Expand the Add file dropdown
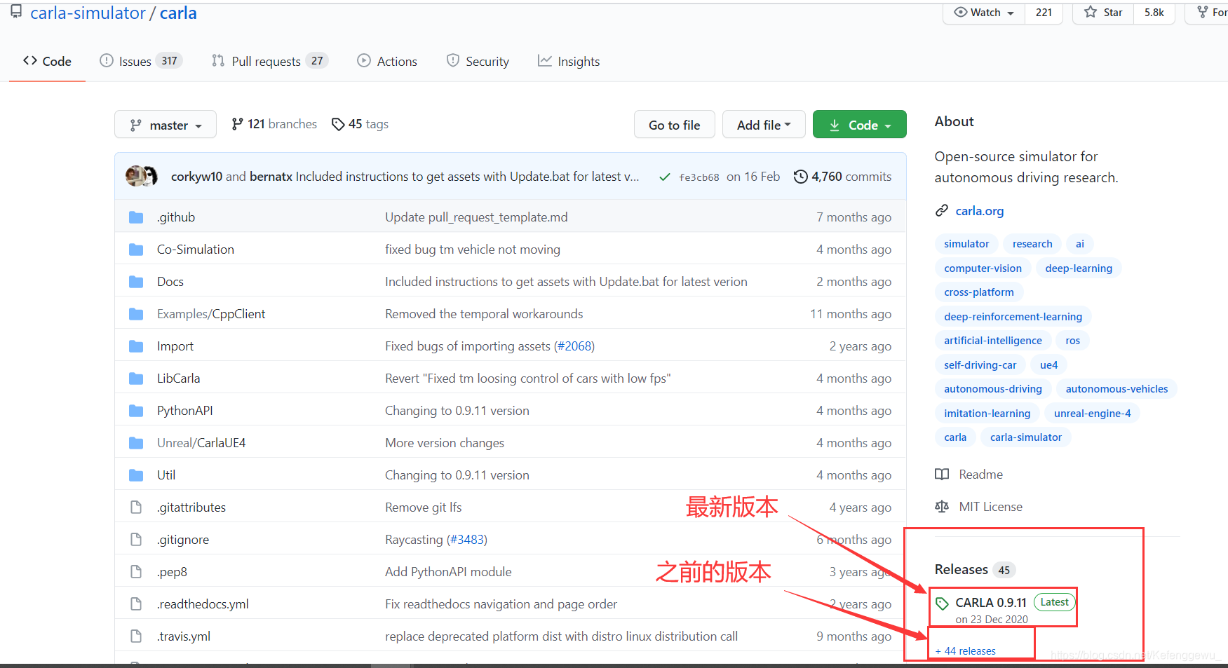The width and height of the screenshot is (1228, 668). (x=764, y=125)
